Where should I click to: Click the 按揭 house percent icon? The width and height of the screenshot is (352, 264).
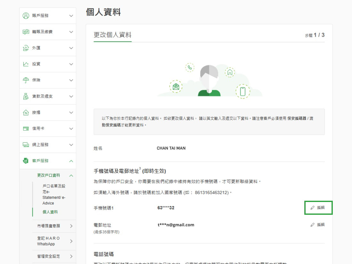(26, 113)
